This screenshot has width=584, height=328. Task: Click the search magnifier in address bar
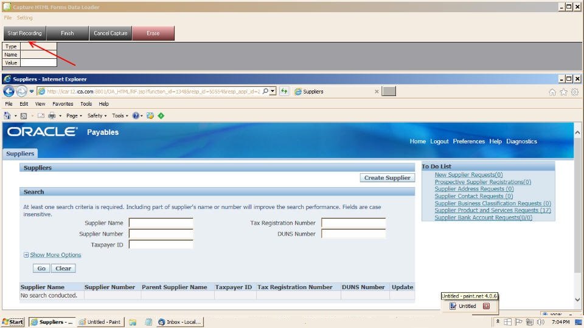(x=265, y=91)
